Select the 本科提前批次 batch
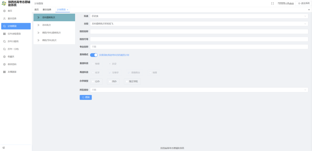 (x=54, y=18)
